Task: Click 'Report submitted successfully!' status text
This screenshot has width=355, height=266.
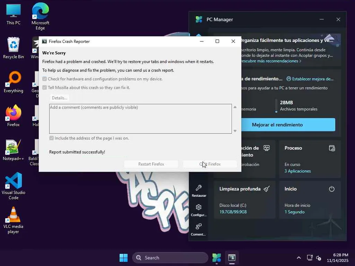Action: tap(77, 152)
